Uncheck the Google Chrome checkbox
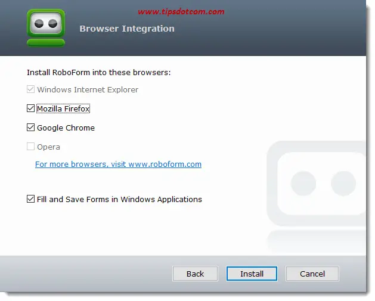Screen dimensions: 375x301 pos(30,128)
